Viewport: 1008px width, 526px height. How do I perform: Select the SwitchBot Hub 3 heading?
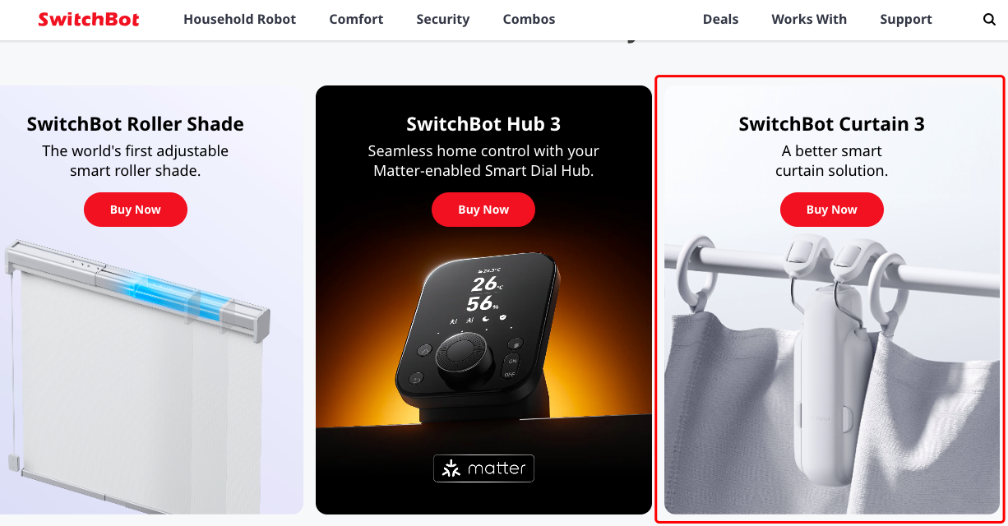click(x=483, y=124)
